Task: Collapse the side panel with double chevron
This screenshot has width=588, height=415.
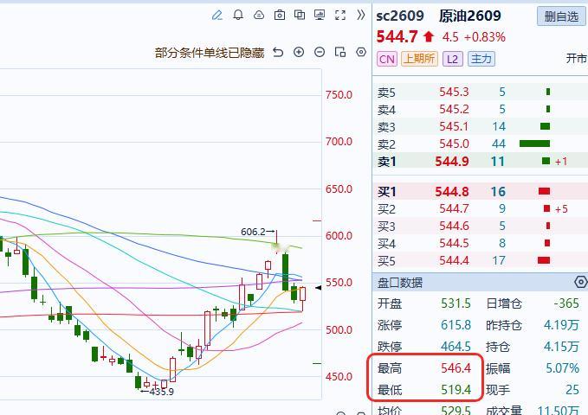Action: click(361, 15)
